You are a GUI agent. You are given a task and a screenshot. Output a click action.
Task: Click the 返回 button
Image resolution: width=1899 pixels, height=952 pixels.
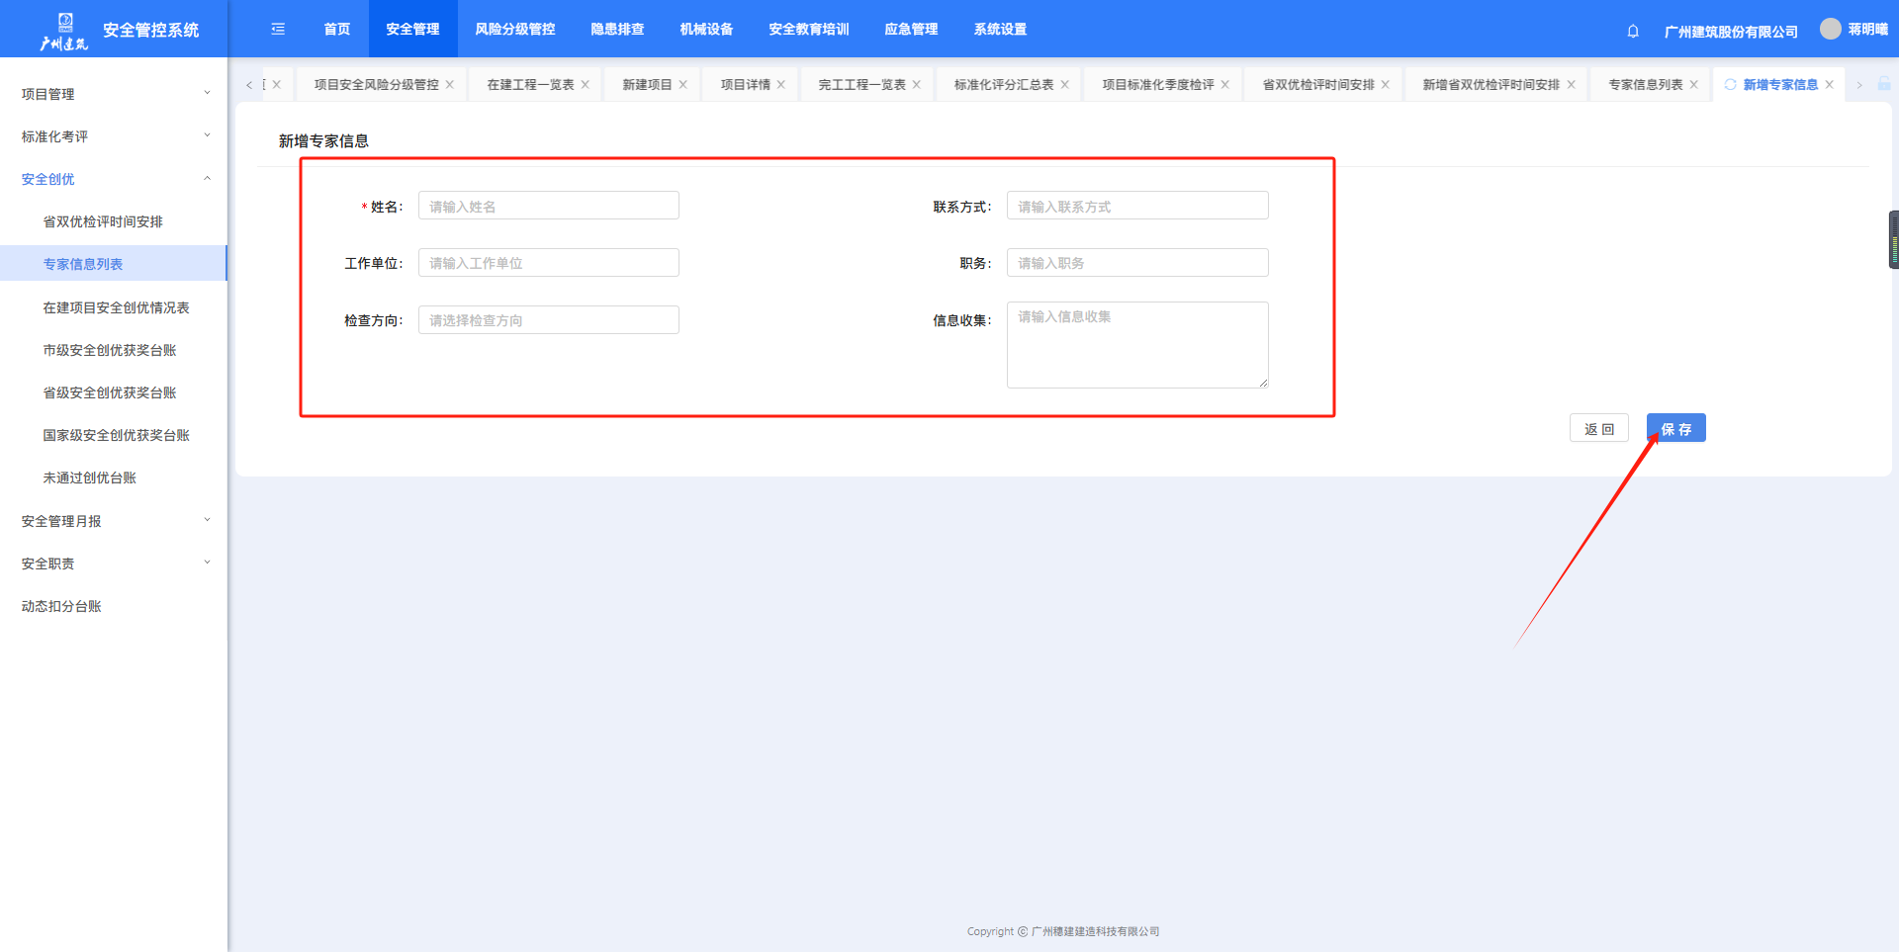click(1598, 429)
